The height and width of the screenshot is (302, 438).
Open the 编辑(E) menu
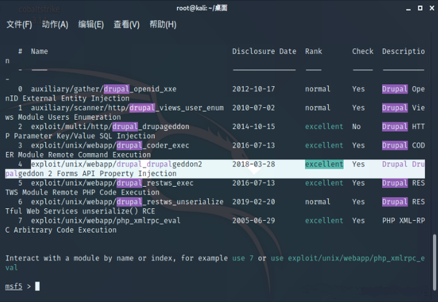[x=91, y=25]
